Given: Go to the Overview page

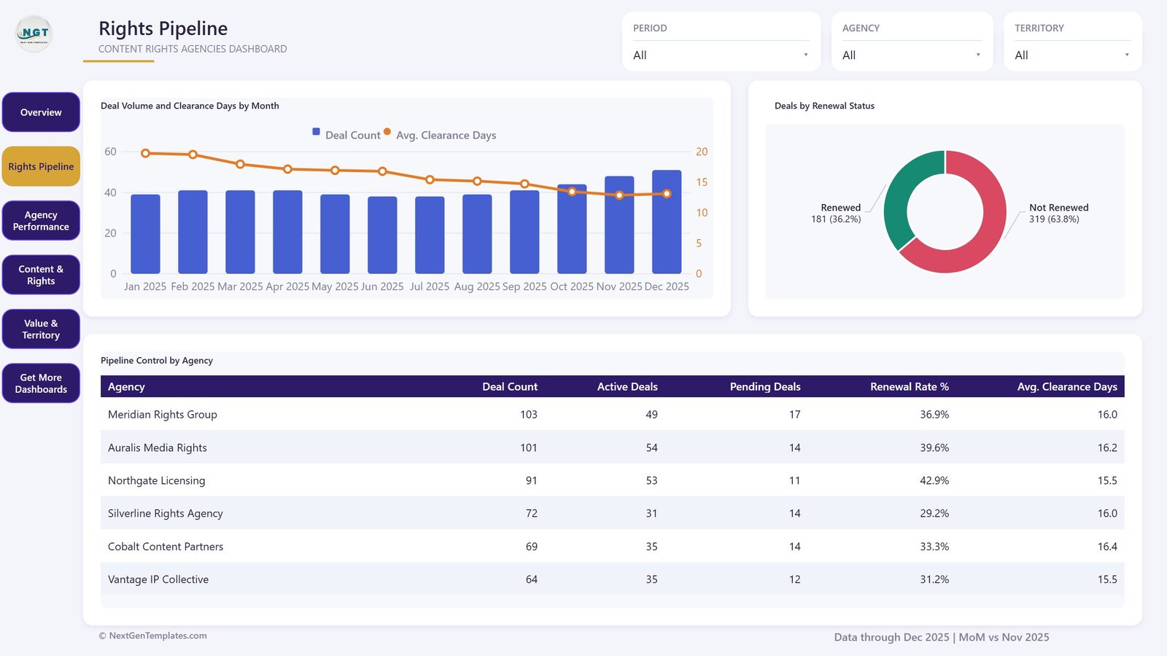Looking at the screenshot, I should pos(41,112).
